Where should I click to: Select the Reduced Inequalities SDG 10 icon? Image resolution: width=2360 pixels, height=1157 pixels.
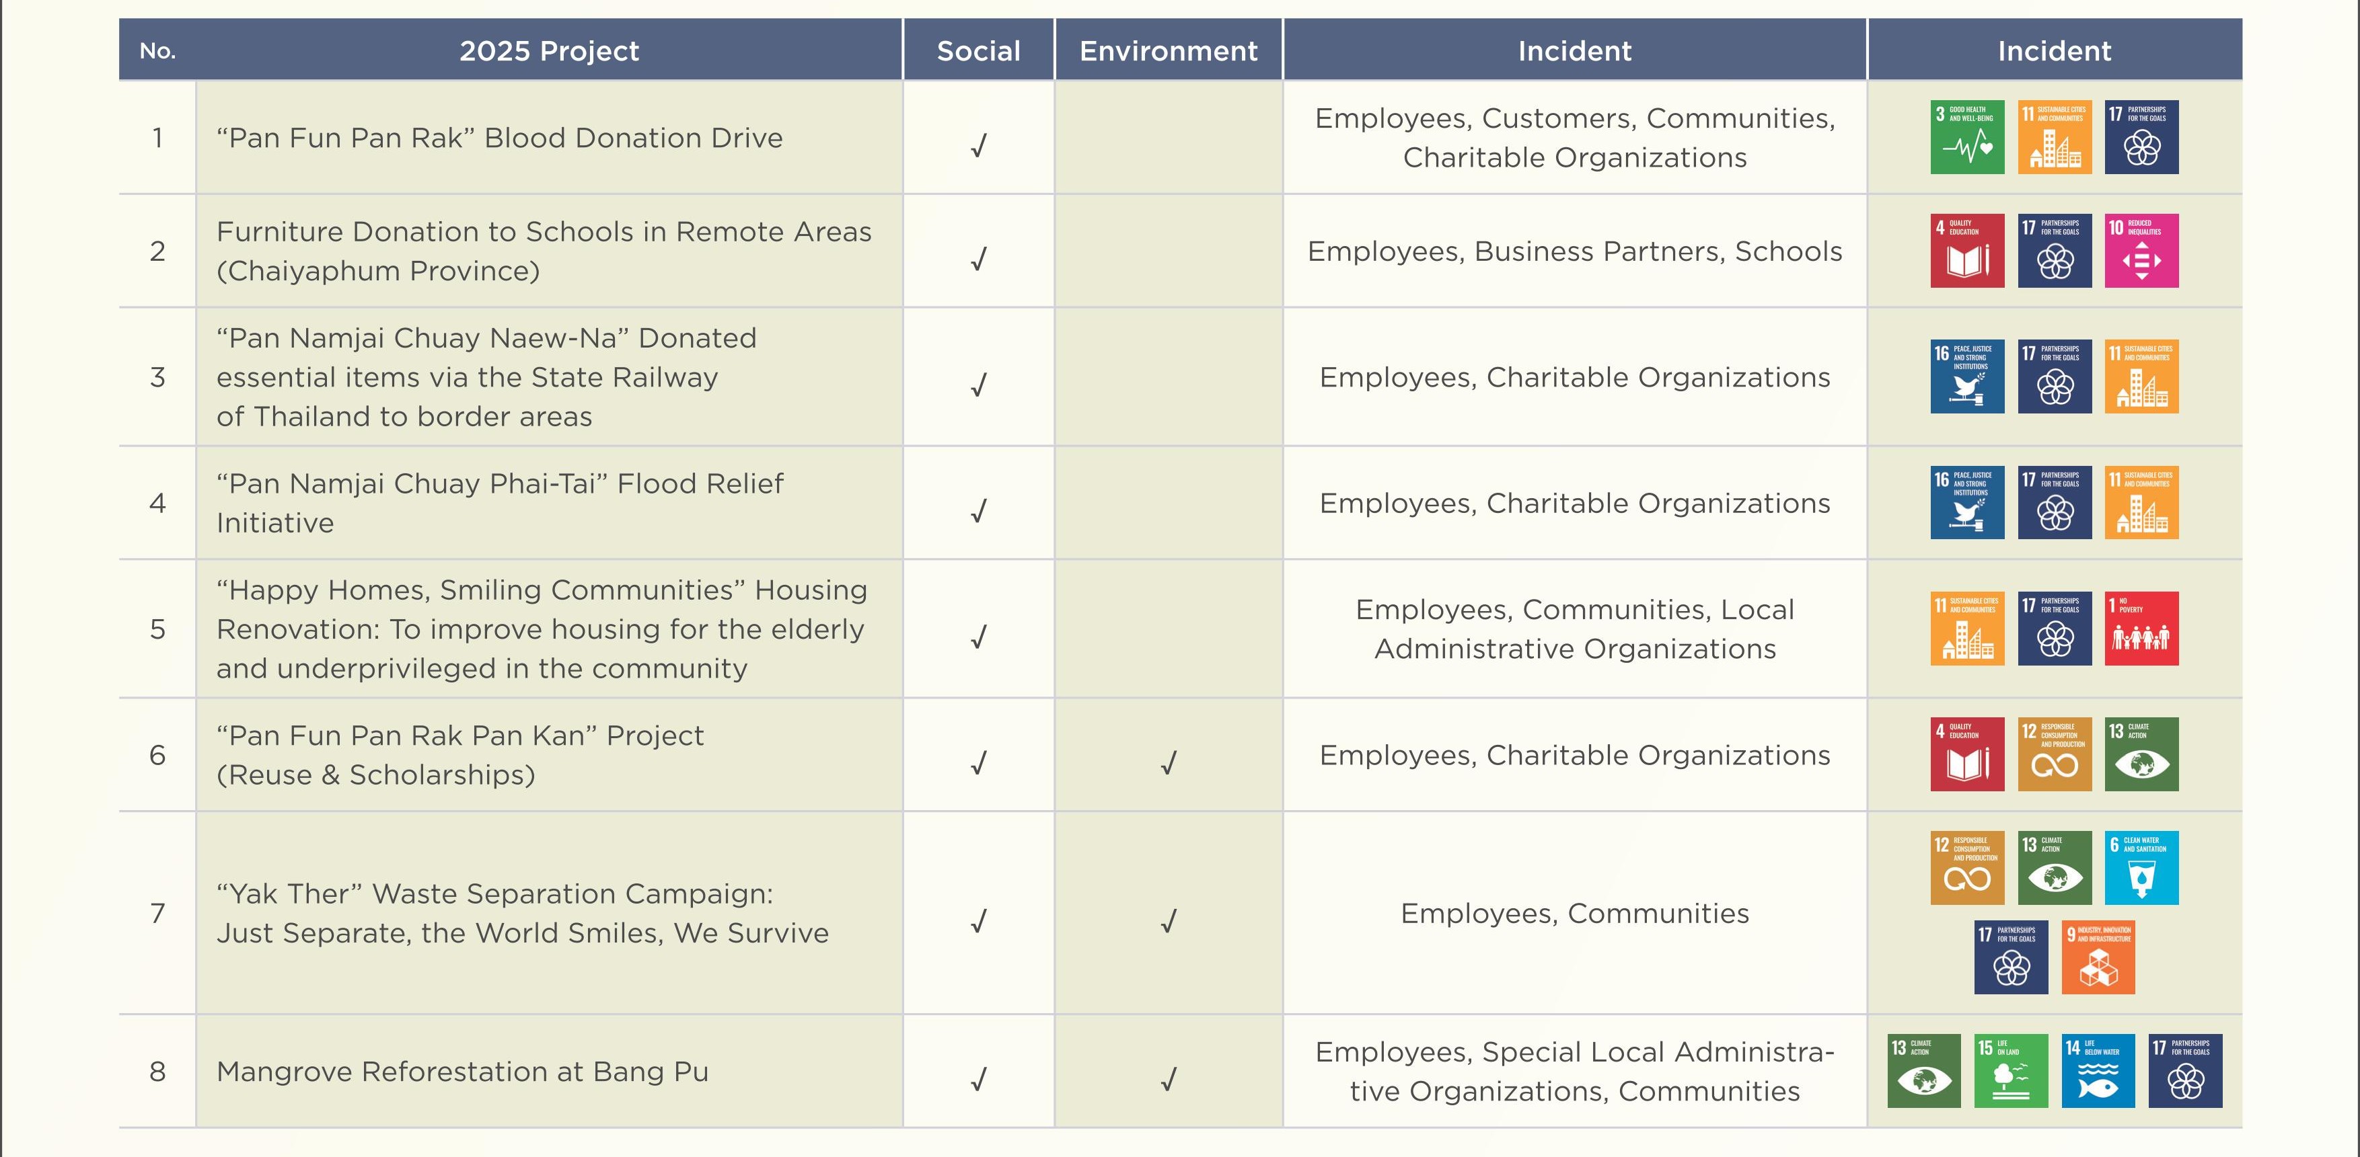pyautogui.click(x=2141, y=251)
